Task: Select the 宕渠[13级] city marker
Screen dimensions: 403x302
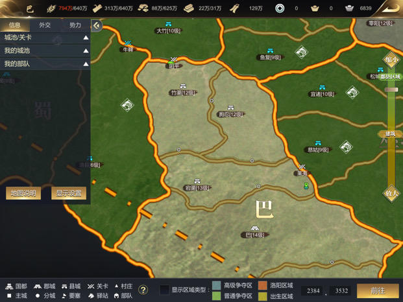Action: (x=197, y=185)
